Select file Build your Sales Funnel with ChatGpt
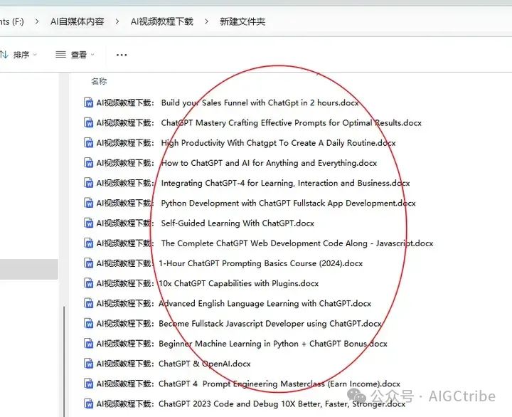 (x=221, y=102)
